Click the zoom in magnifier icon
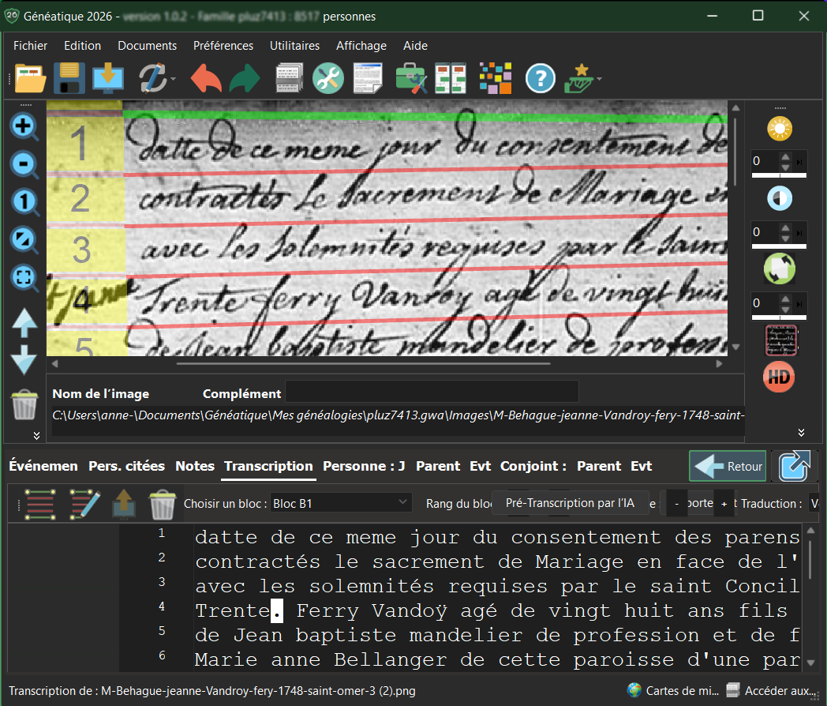 (x=24, y=125)
